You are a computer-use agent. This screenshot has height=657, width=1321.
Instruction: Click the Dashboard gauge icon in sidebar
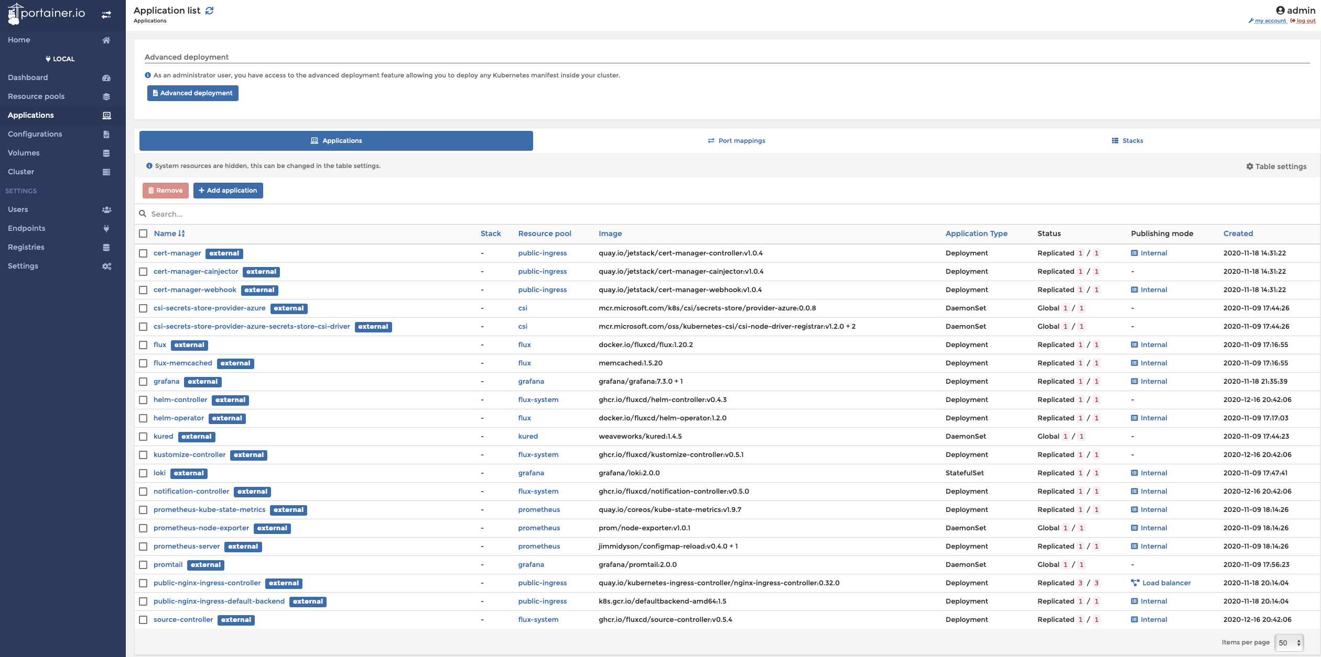pyautogui.click(x=106, y=78)
